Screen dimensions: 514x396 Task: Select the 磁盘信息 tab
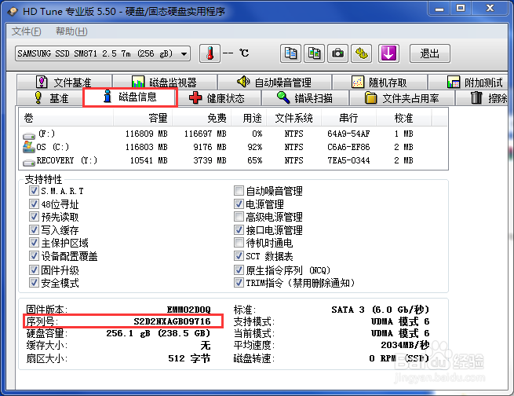coord(130,97)
